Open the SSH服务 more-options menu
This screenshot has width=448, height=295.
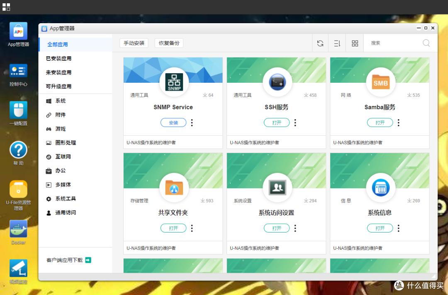click(295, 122)
